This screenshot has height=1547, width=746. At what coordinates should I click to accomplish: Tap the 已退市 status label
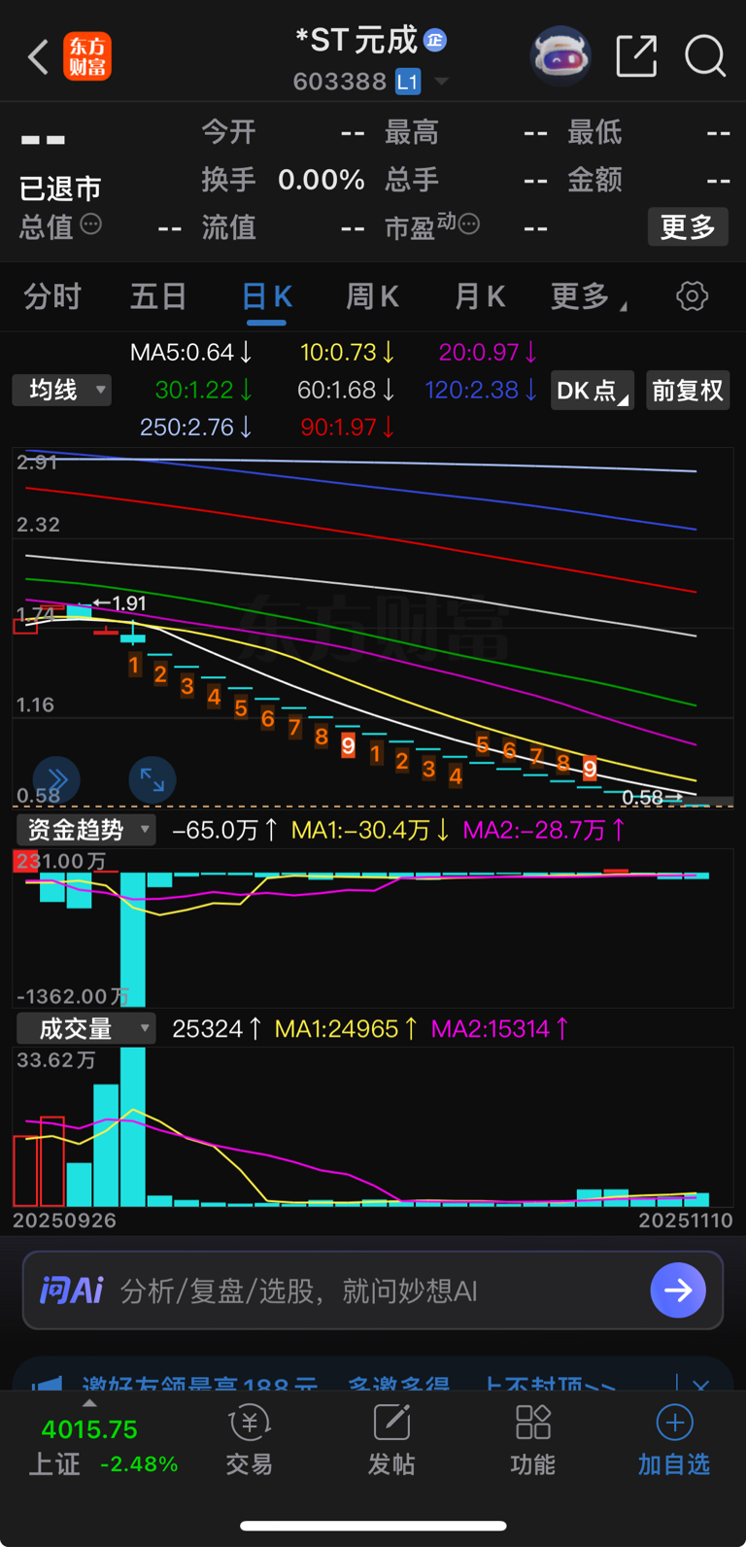click(60, 189)
